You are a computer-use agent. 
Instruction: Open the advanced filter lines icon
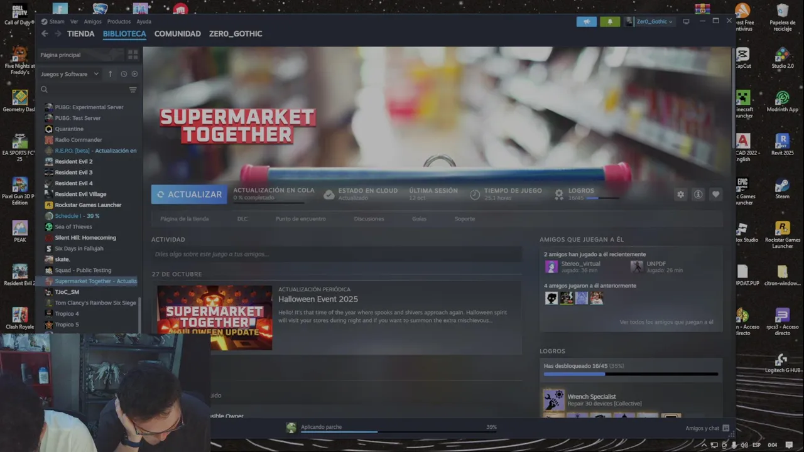(x=133, y=90)
